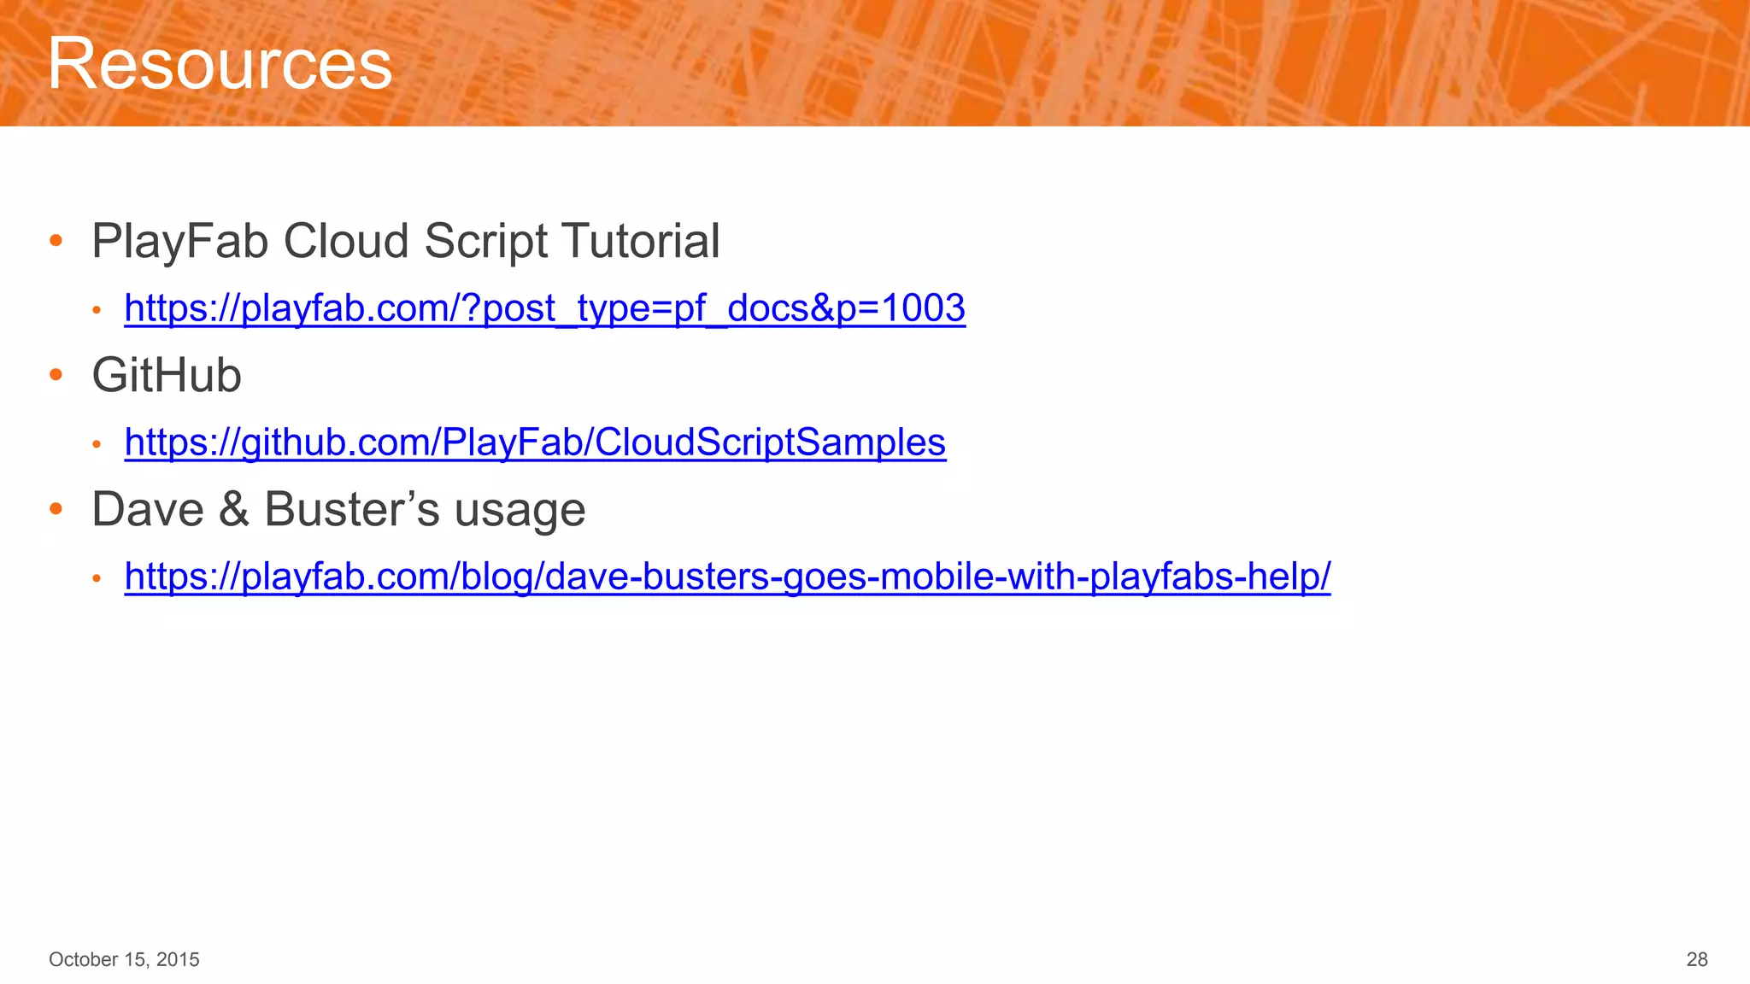
Task: Select the 'Resources' slide title
Action: pos(220,63)
